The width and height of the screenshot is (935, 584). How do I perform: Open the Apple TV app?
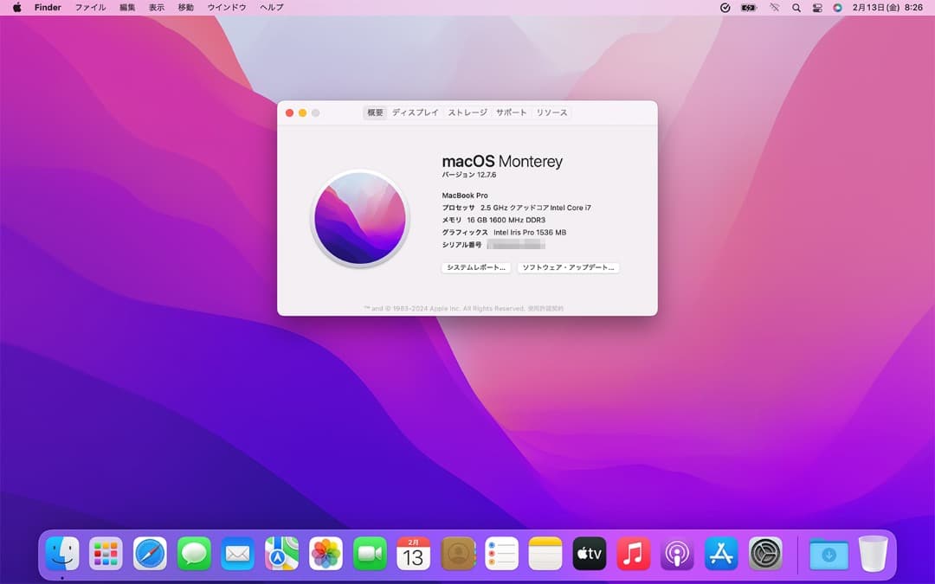(x=589, y=554)
